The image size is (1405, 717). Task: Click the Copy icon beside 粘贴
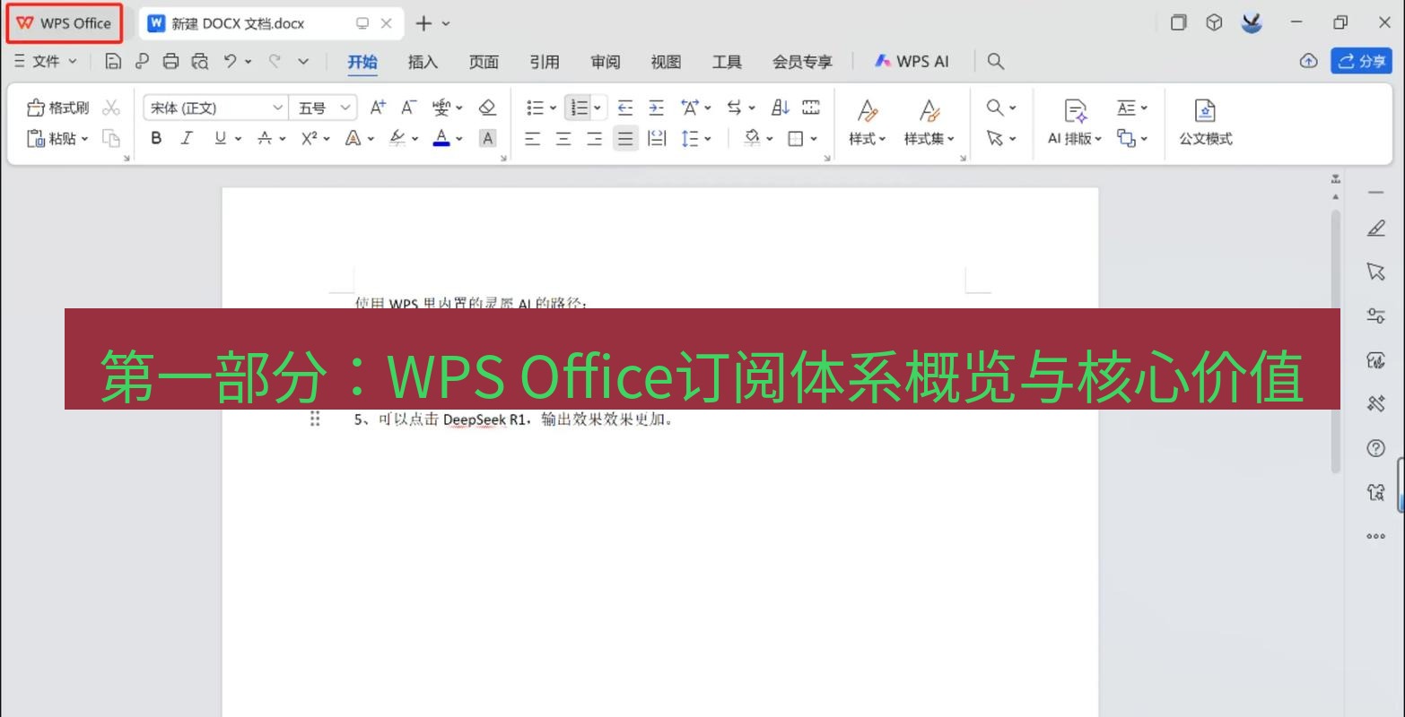pos(111,138)
